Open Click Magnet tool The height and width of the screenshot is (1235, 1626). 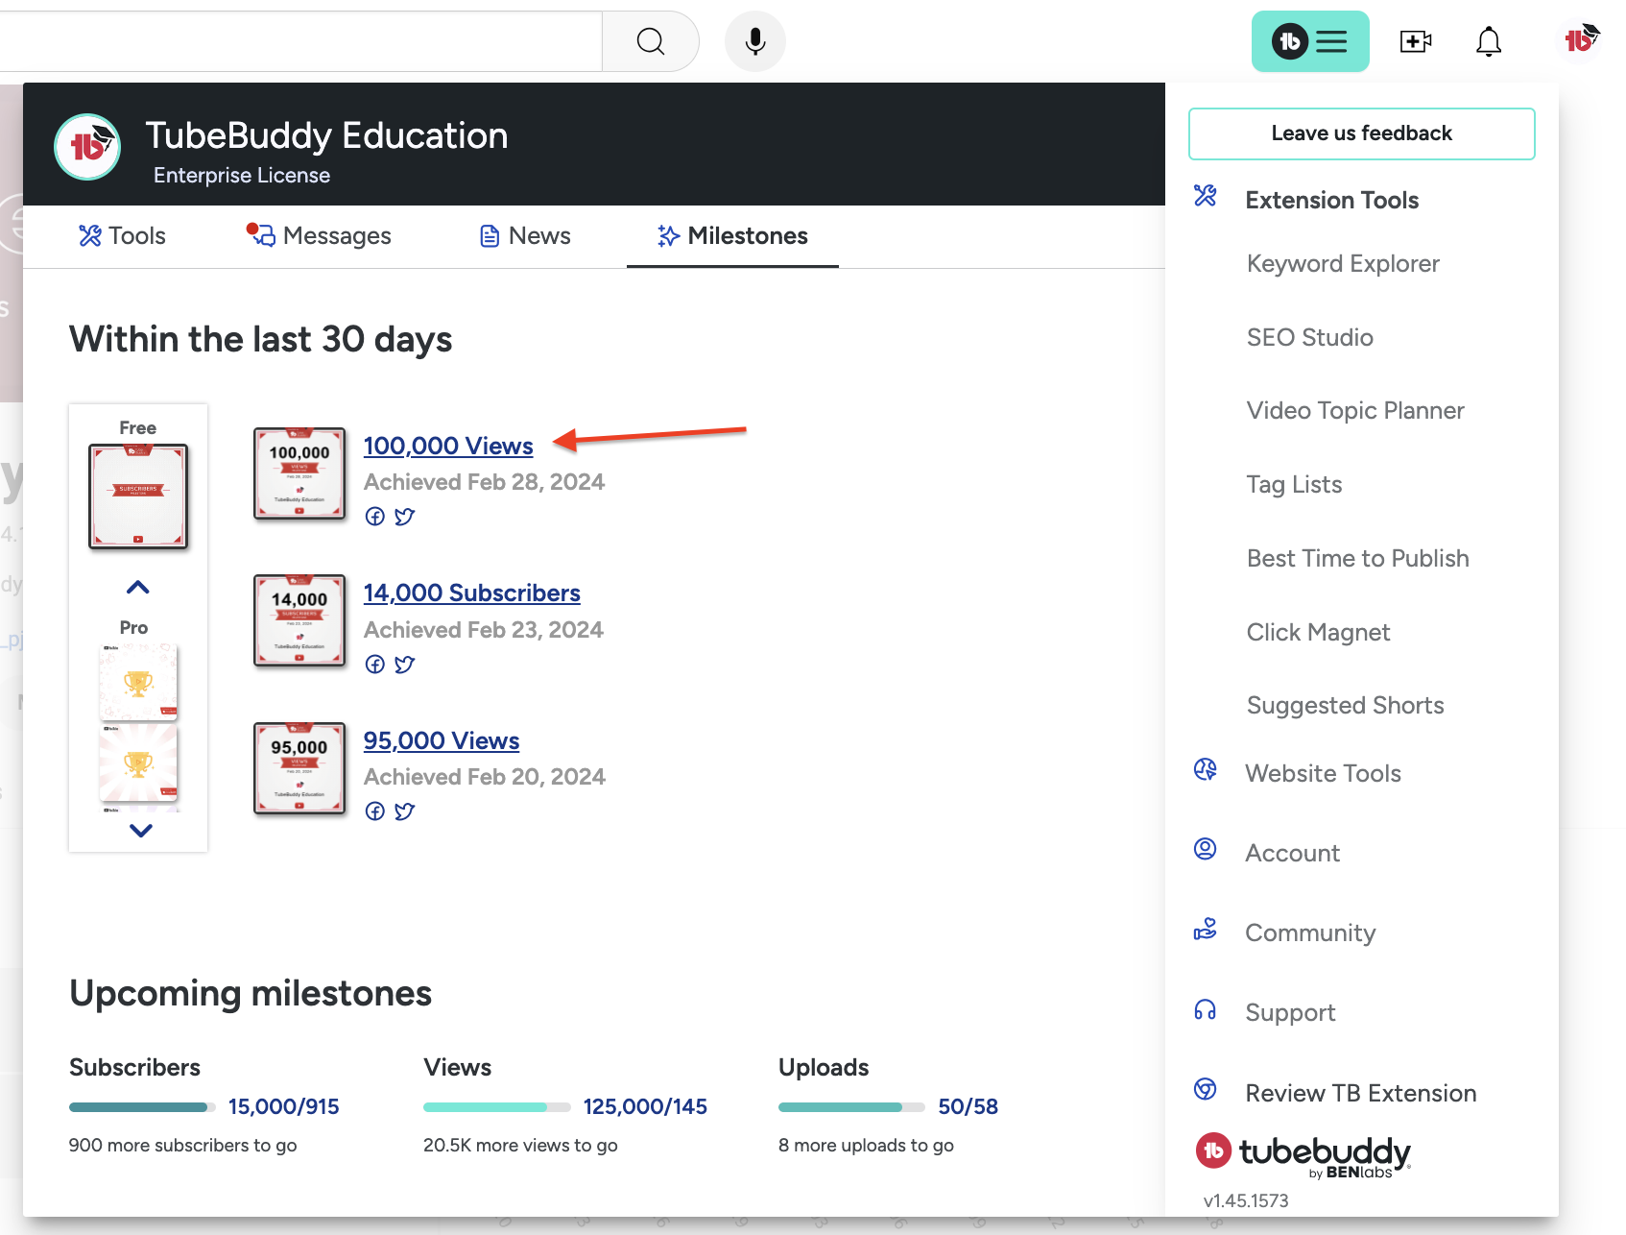pyautogui.click(x=1318, y=633)
